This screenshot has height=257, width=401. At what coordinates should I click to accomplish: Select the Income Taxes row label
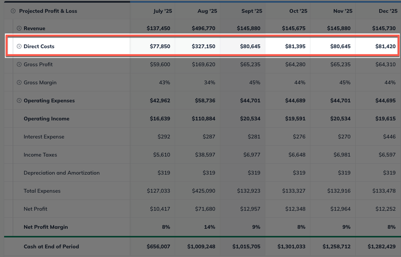(41, 155)
